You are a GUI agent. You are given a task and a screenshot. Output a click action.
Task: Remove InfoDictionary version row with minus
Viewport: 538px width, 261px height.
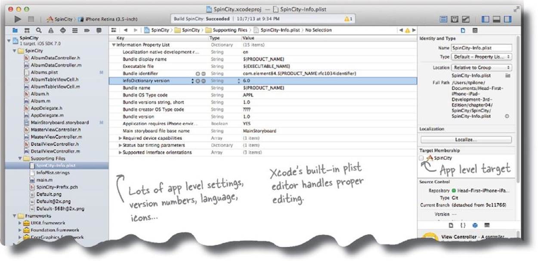[x=203, y=81]
